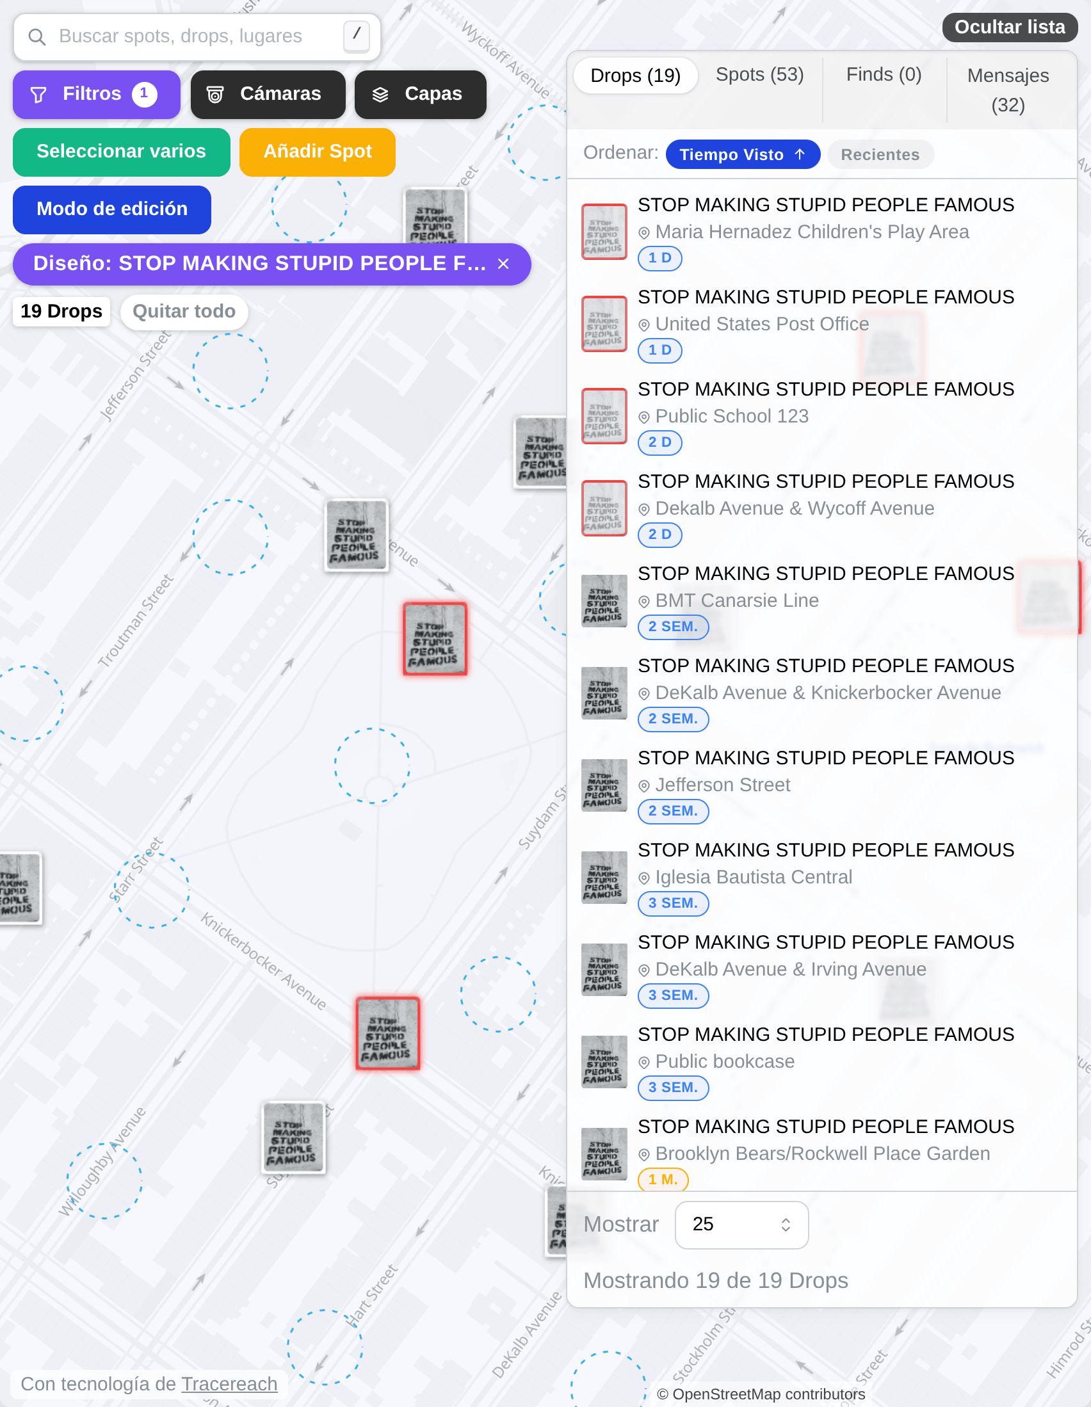Click the dashed circle spot on Willoughby Avenue
The height and width of the screenshot is (1407, 1091).
(x=104, y=1180)
